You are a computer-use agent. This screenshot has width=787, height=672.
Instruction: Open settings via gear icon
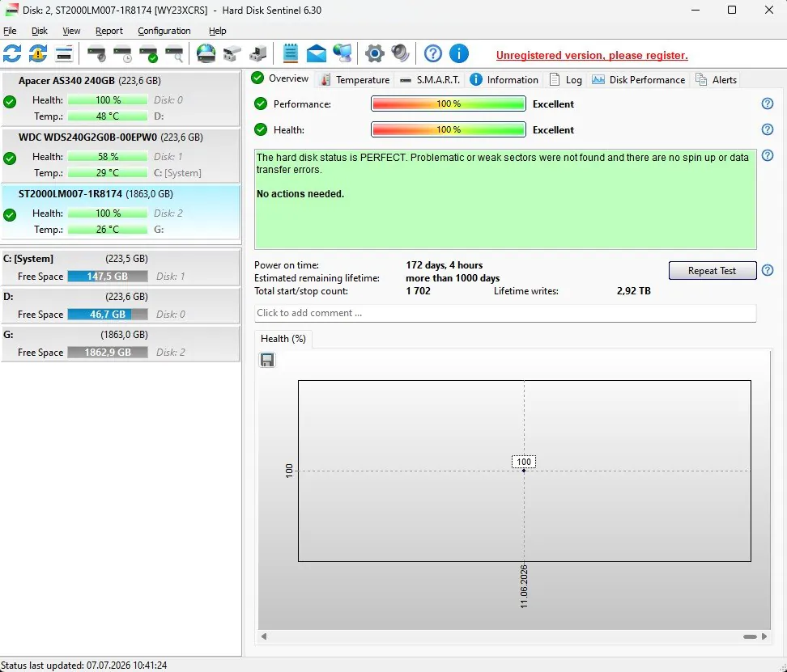374,53
